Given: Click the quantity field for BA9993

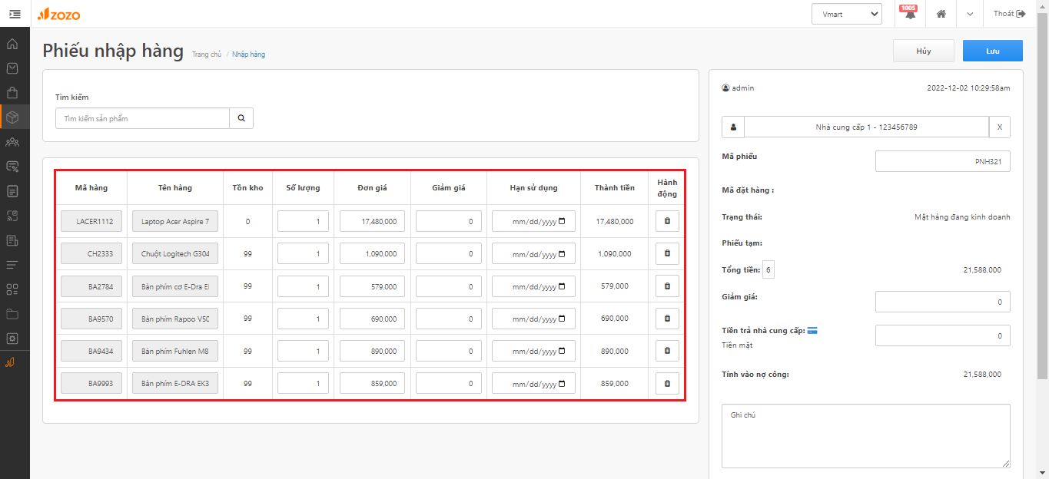Looking at the screenshot, I should [x=303, y=383].
